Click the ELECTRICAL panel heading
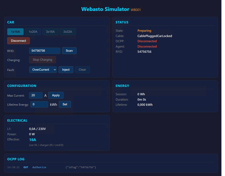This screenshot has width=225, height=176. (x=17, y=121)
